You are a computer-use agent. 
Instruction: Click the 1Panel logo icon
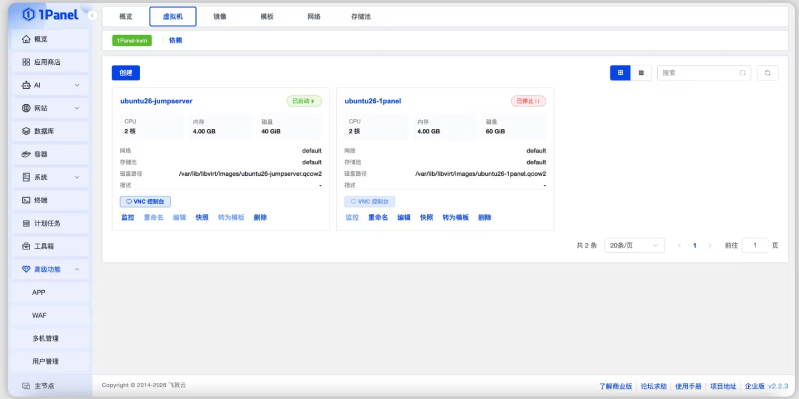click(x=28, y=15)
